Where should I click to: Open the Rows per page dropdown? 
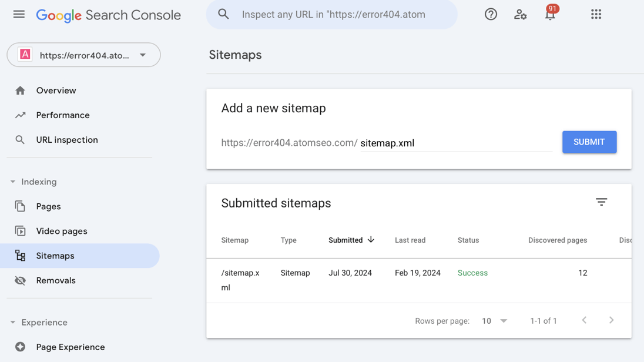point(494,321)
